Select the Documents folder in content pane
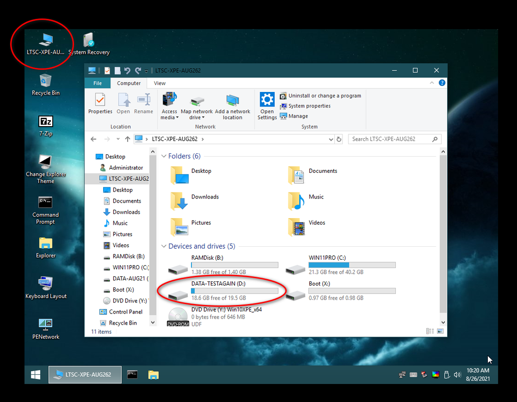The image size is (517, 402). [x=313, y=175]
